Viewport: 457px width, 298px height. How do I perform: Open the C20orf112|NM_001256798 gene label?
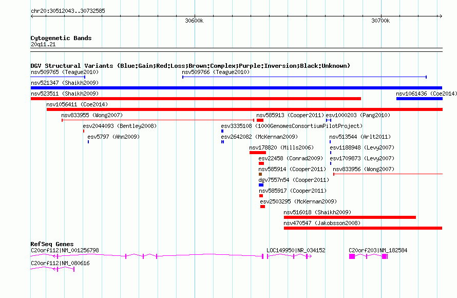point(65,250)
